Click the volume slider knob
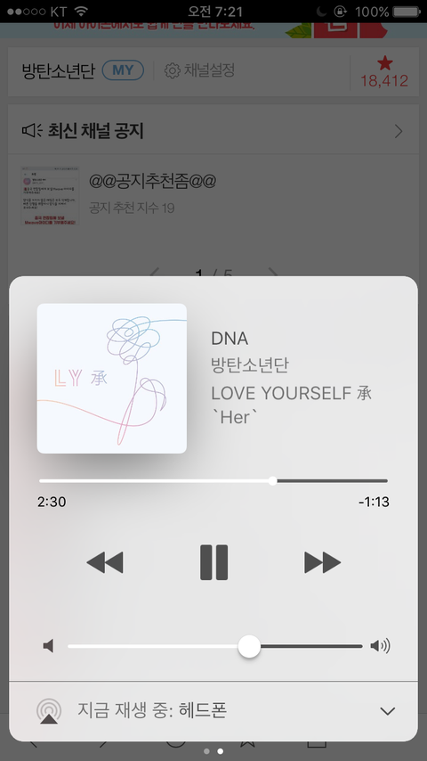This screenshot has height=761, width=427. tap(249, 646)
